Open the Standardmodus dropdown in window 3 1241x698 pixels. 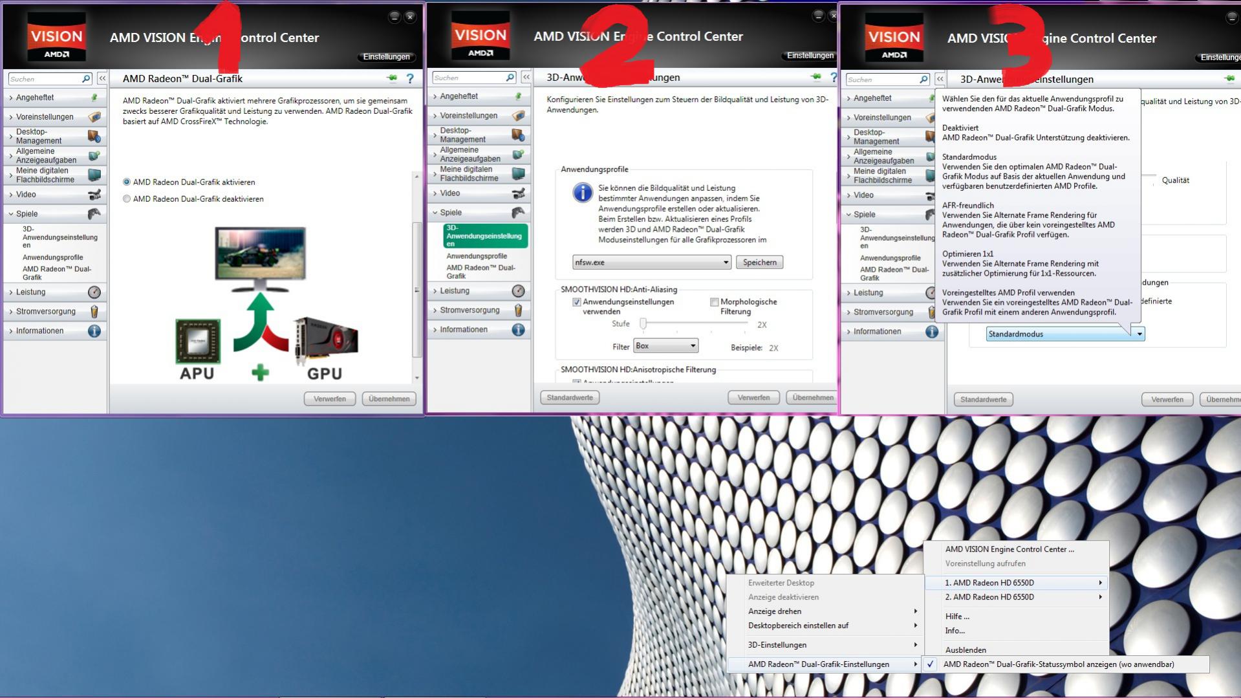click(x=1065, y=334)
